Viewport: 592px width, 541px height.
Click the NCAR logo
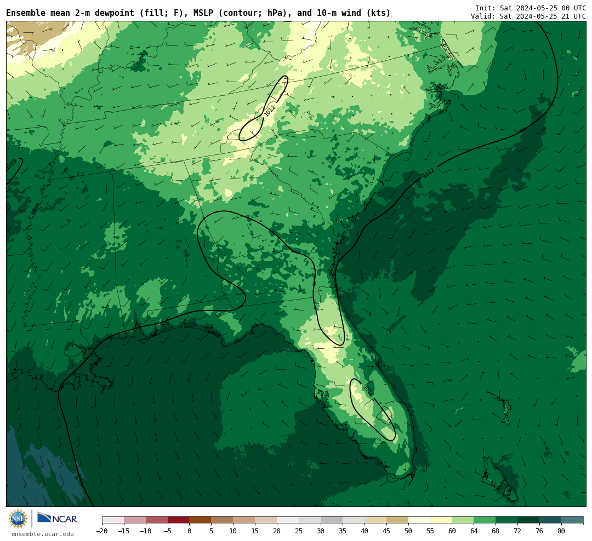[57, 519]
